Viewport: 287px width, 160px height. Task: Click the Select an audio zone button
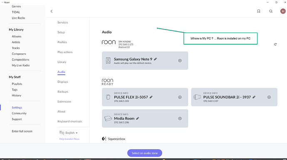coord(145,153)
